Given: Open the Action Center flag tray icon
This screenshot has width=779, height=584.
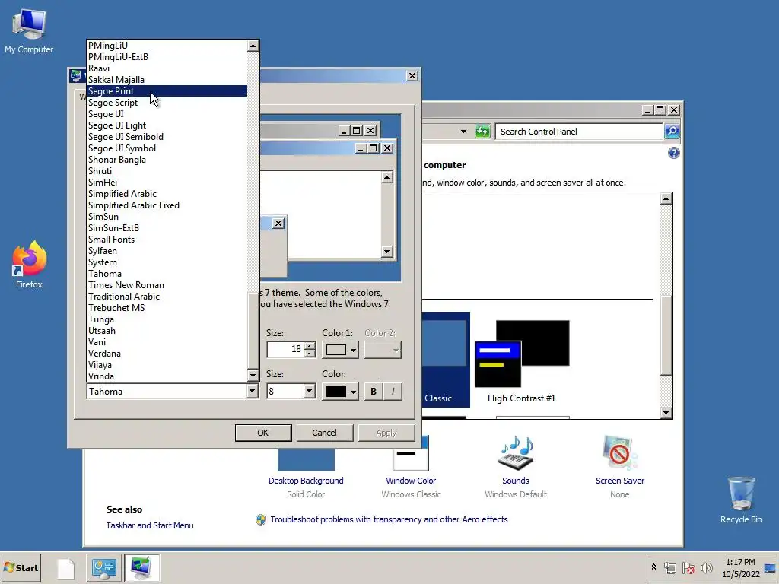Looking at the screenshot, I should coord(688,567).
